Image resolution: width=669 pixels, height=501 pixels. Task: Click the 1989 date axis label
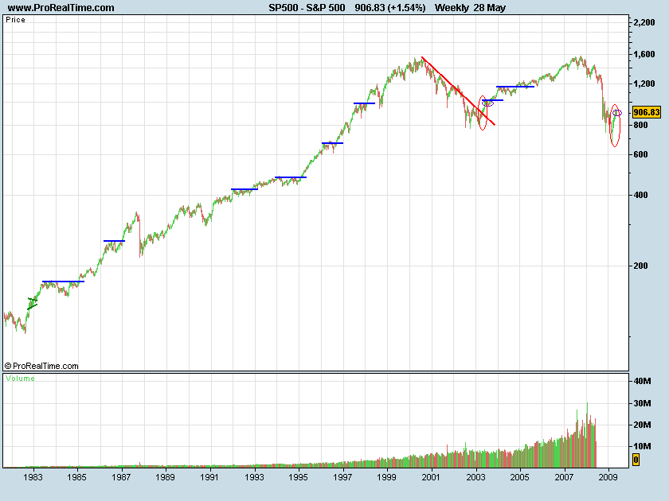click(165, 477)
